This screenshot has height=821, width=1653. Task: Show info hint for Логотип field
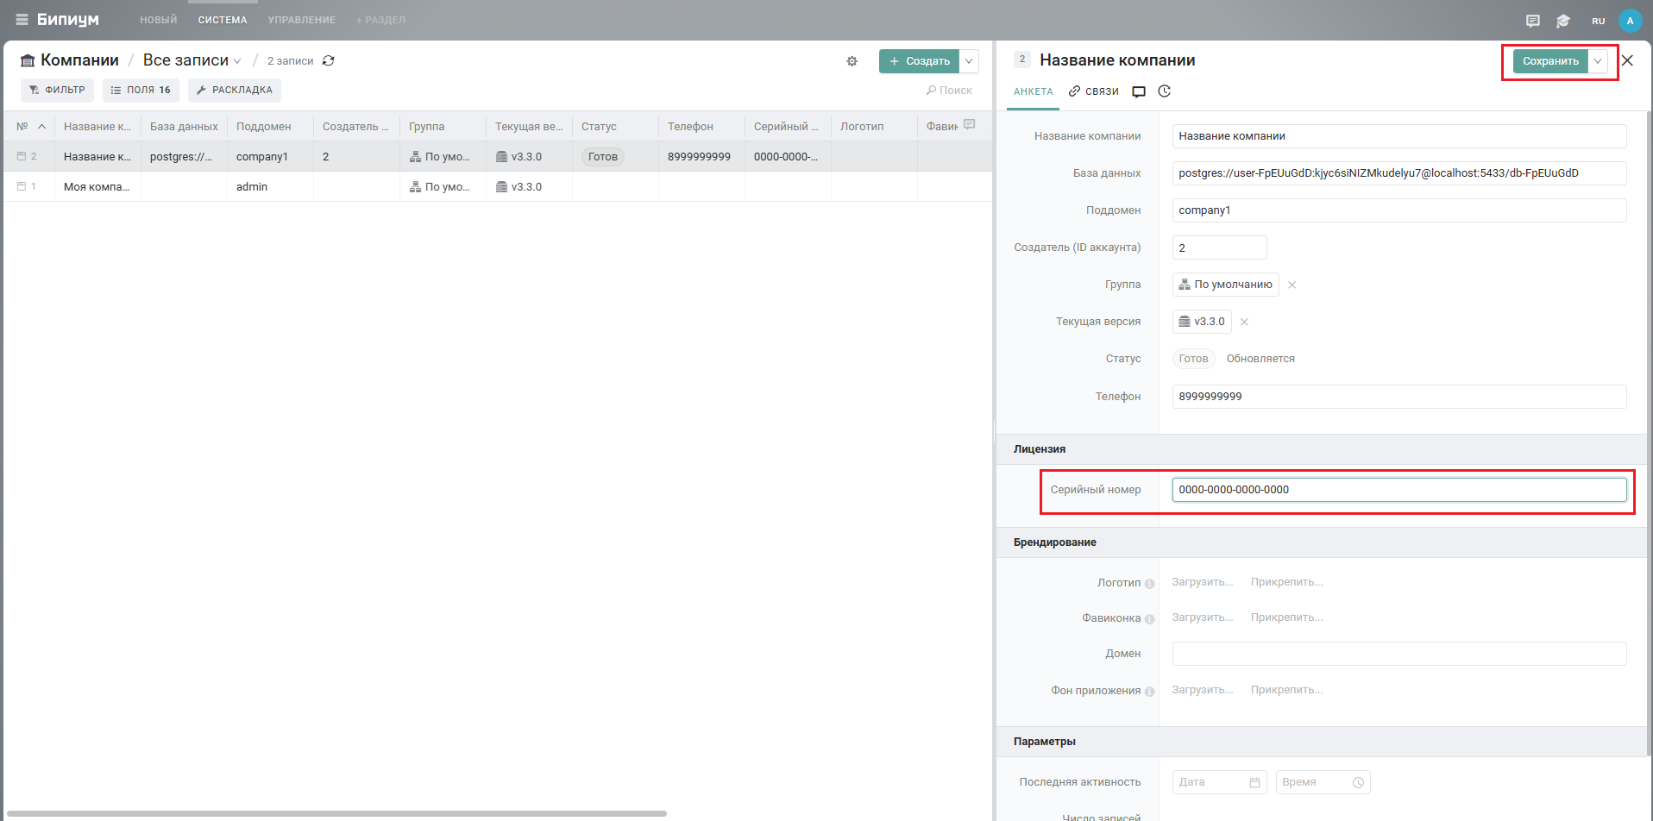click(1149, 584)
